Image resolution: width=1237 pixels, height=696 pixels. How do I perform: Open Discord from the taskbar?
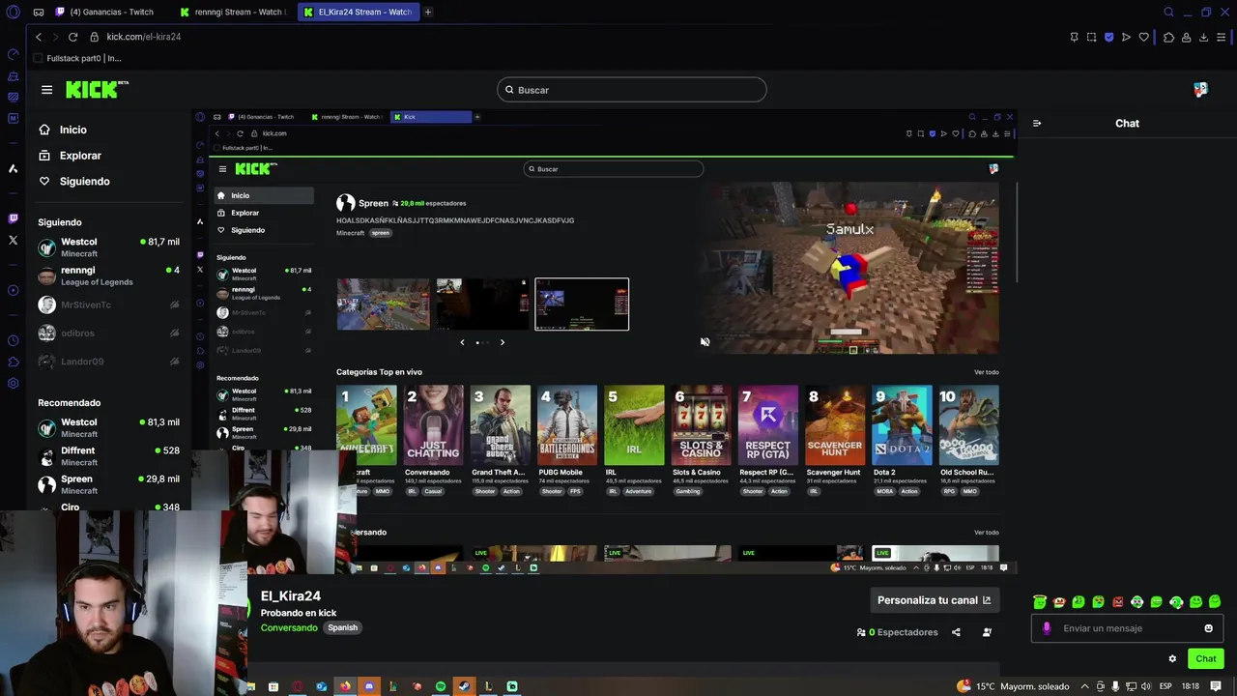tap(368, 686)
